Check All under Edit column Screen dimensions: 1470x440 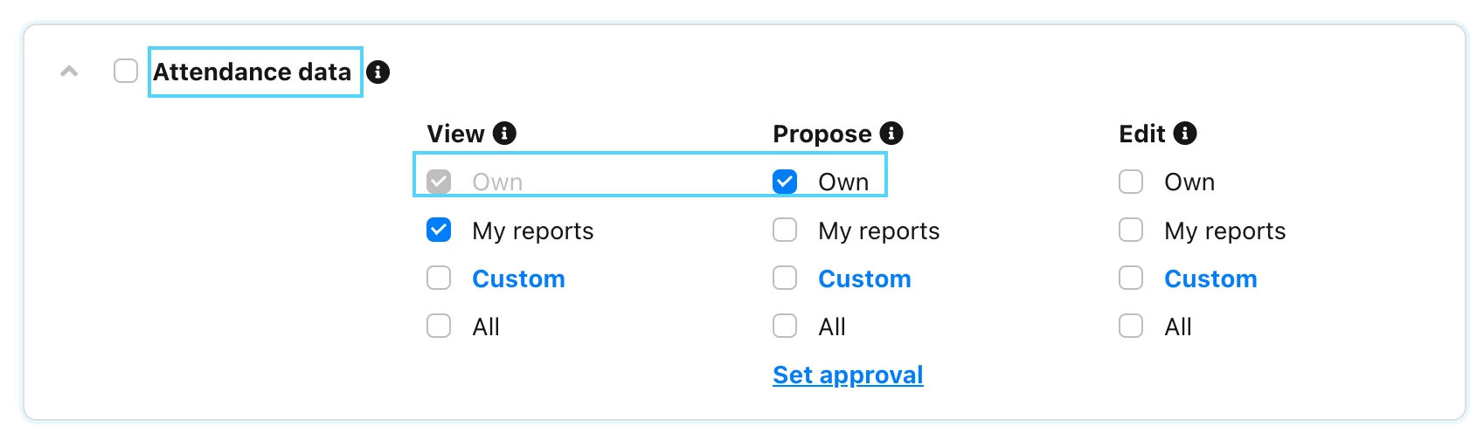point(1131,326)
